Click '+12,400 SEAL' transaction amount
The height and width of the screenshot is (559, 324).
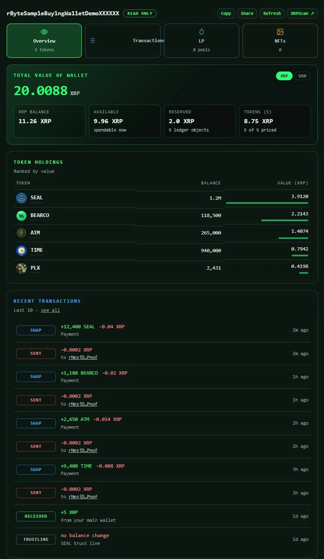(78, 327)
